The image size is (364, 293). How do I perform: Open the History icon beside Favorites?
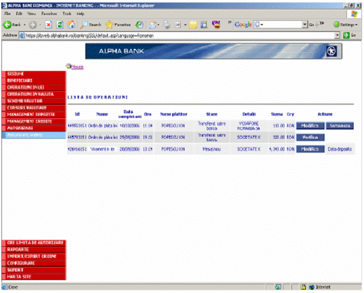(140, 25)
